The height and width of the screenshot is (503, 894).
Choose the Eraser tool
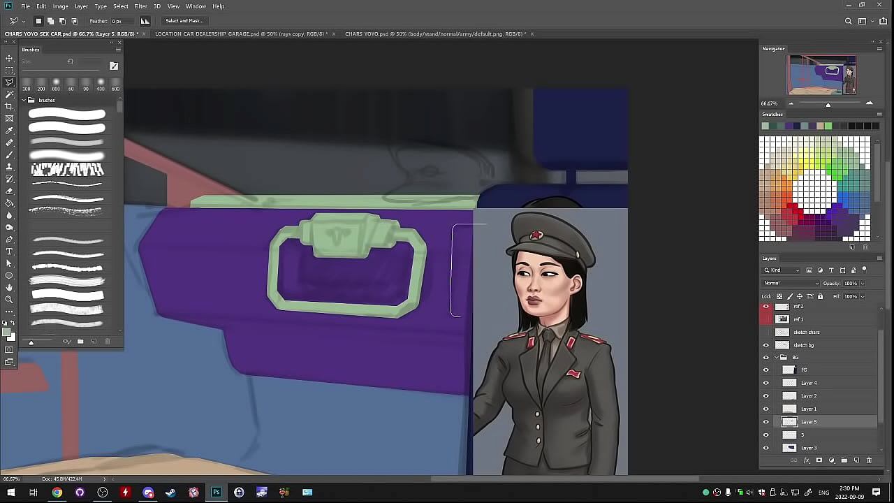9,191
